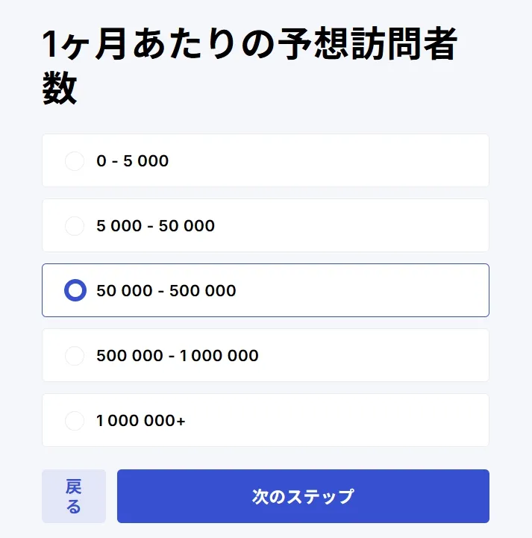Viewport: 532px width, 538px height.
Task: Go back with the 戻る button
Action: pos(73,496)
